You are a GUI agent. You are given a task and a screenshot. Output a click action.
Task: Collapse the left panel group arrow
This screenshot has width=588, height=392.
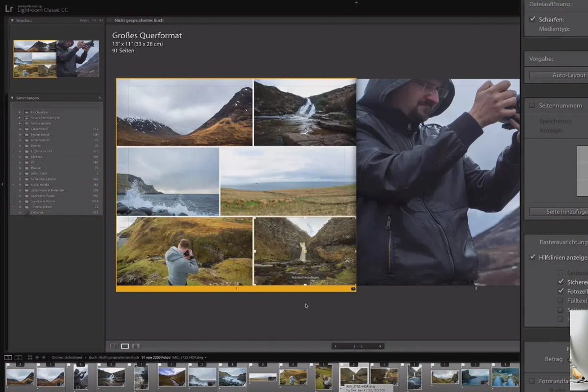[2, 184]
